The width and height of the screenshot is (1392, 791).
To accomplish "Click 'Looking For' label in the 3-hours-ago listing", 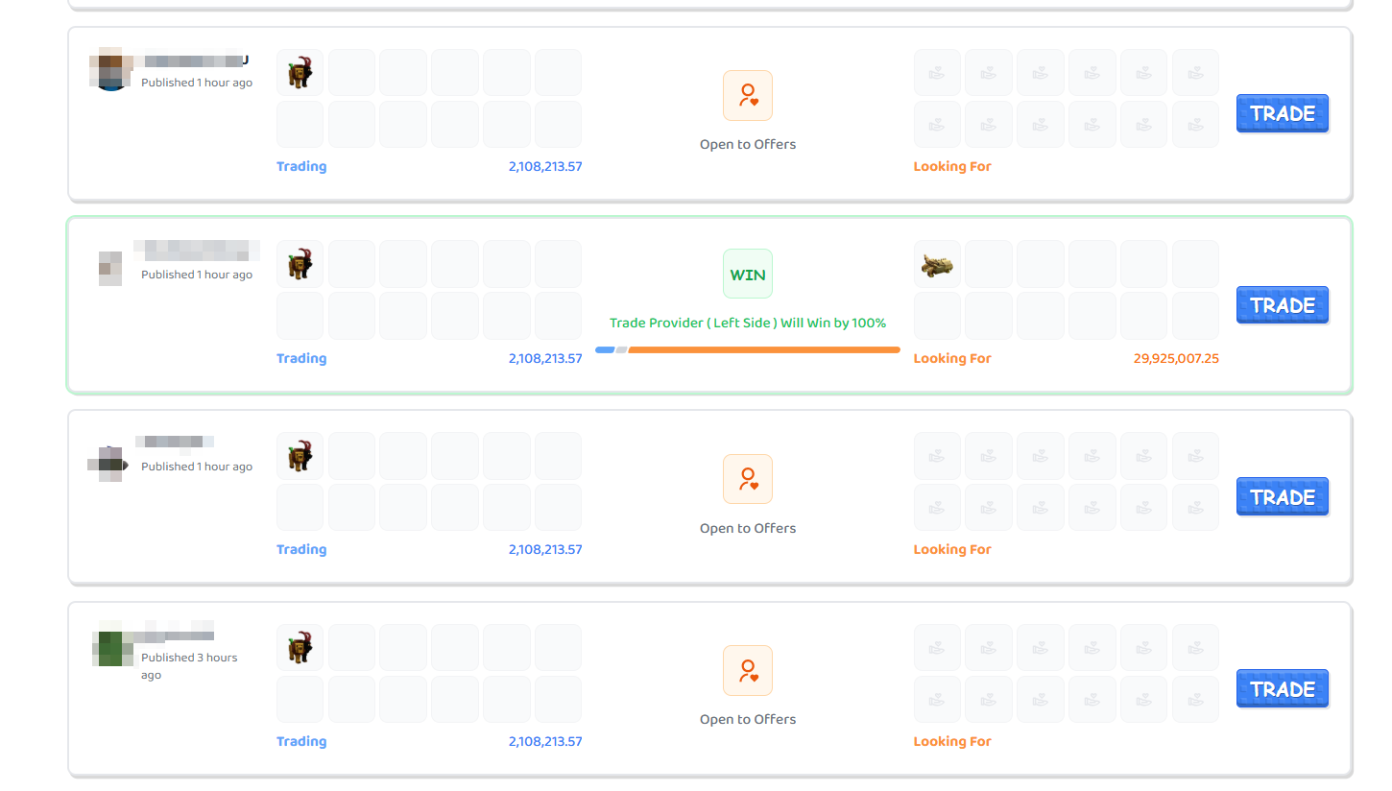I will (x=952, y=741).
